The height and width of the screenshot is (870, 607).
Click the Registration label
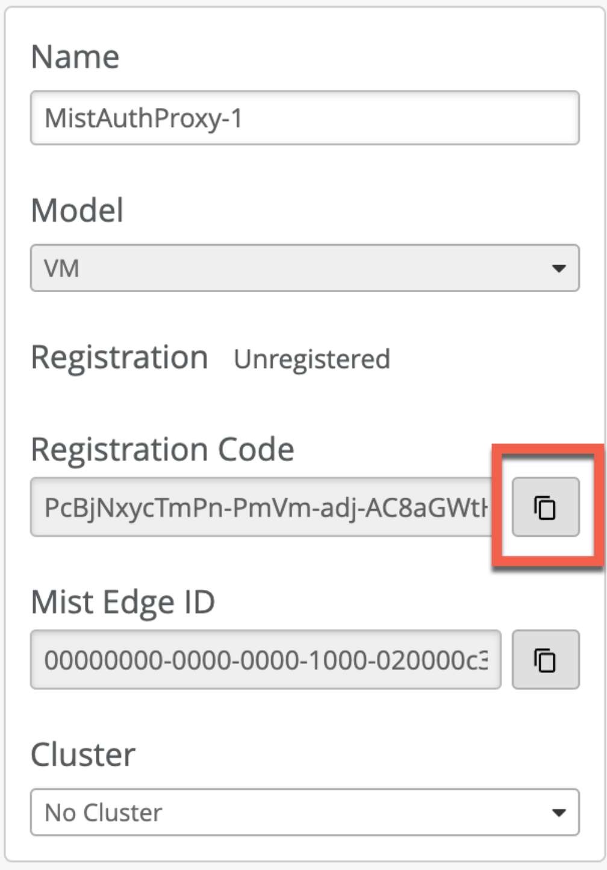(119, 357)
